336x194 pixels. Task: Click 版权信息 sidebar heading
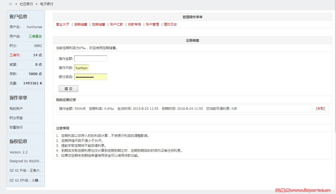(18, 141)
